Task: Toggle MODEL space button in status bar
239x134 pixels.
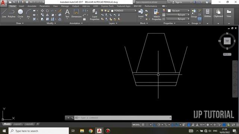Action: (x=136, y=125)
